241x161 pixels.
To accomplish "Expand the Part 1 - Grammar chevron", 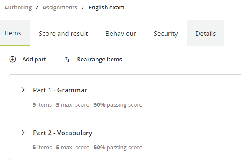I will point(23,90).
